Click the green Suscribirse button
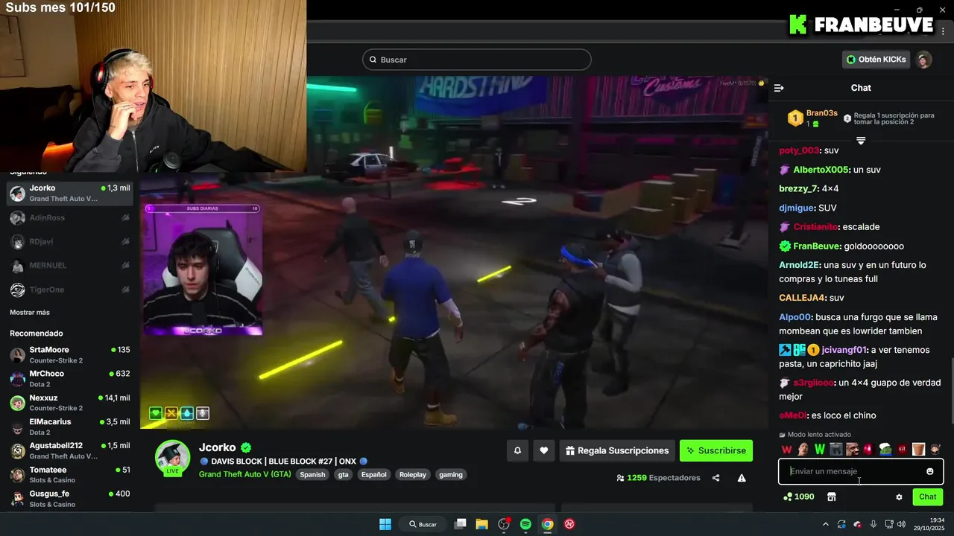The image size is (954, 536). (x=716, y=450)
